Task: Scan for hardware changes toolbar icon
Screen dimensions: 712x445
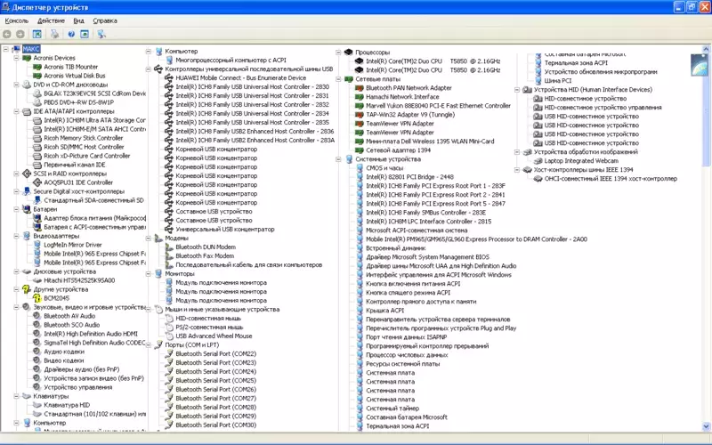Action: click(101, 34)
